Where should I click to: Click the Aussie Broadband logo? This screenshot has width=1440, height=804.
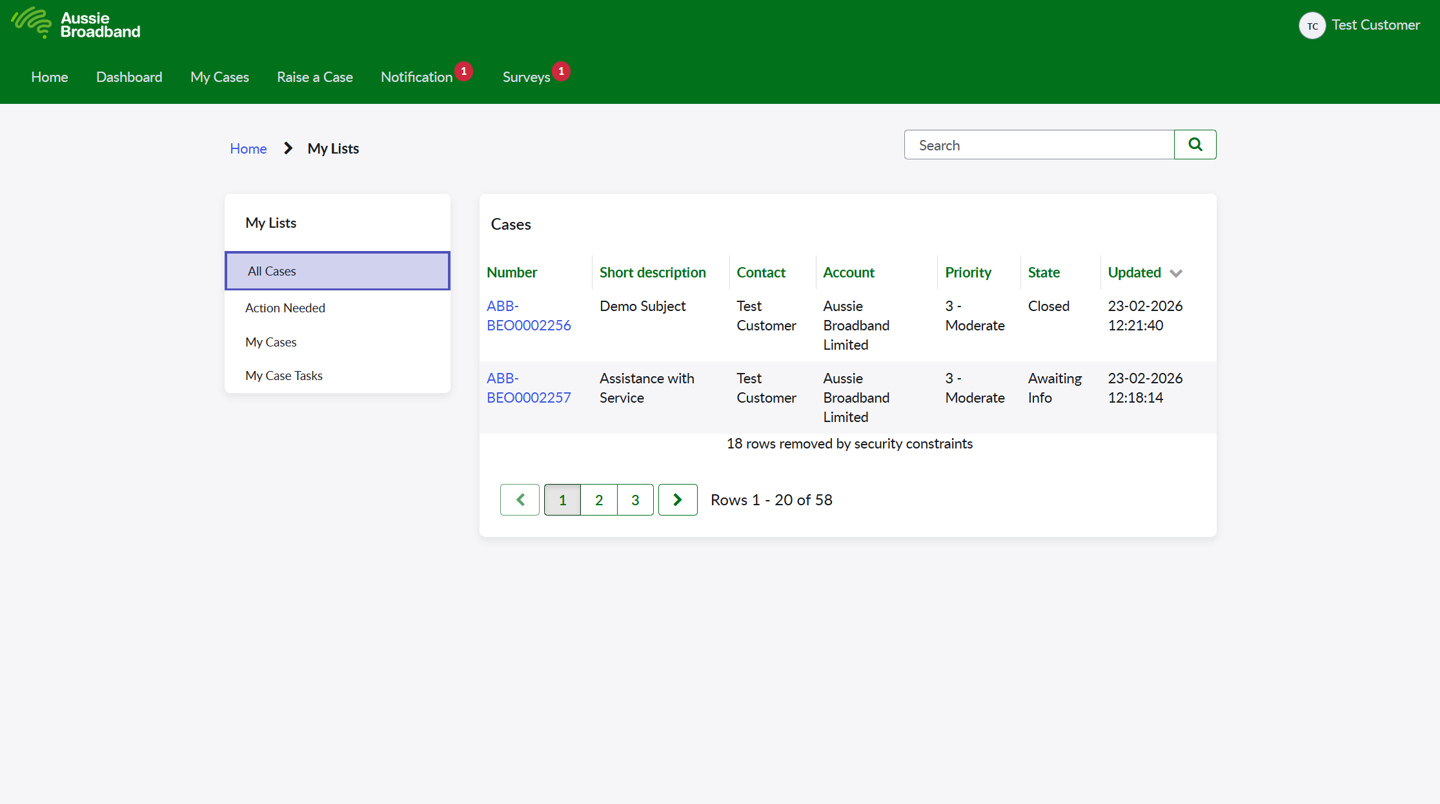click(76, 25)
